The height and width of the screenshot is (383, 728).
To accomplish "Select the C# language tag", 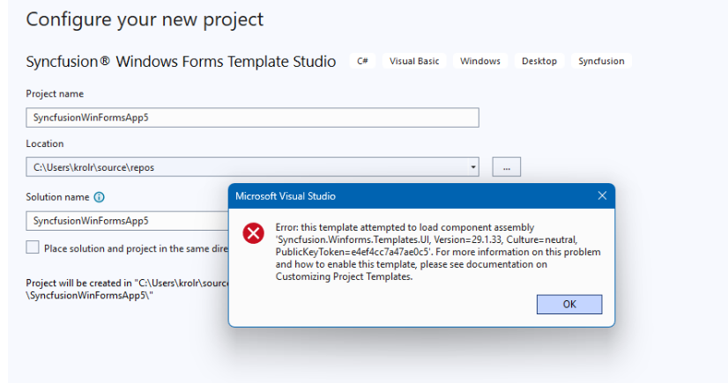I will [362, 62].
